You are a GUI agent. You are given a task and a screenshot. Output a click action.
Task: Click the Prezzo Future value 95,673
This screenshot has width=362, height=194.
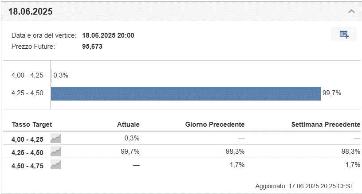click(x=92, y=47)
